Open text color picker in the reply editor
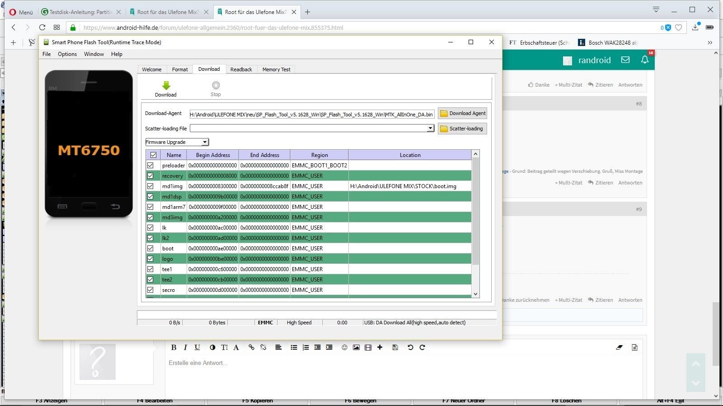723x406 pixels. pyautogui.click(x=212, y=347)
